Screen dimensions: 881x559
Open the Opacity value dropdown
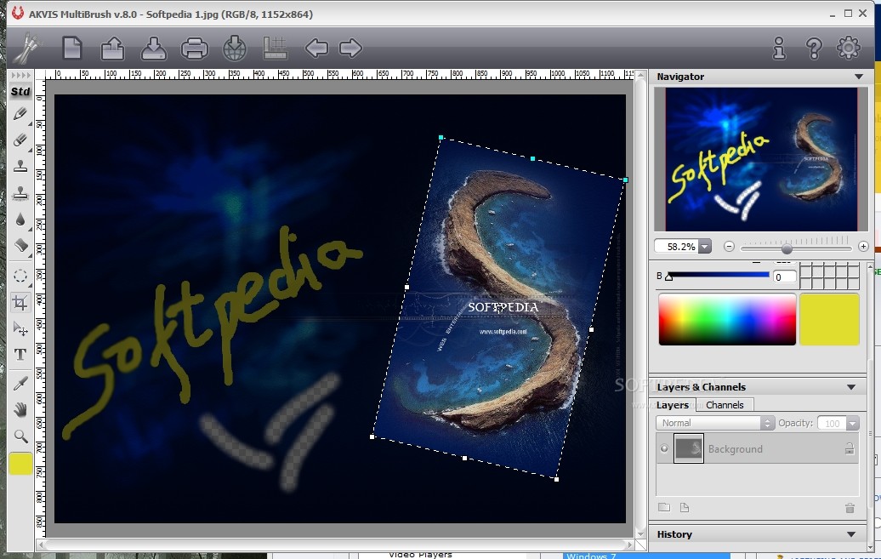tap(853, 423)
